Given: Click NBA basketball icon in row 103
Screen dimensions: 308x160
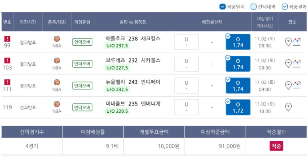Looking at the screenshot, I should [57, 60].
